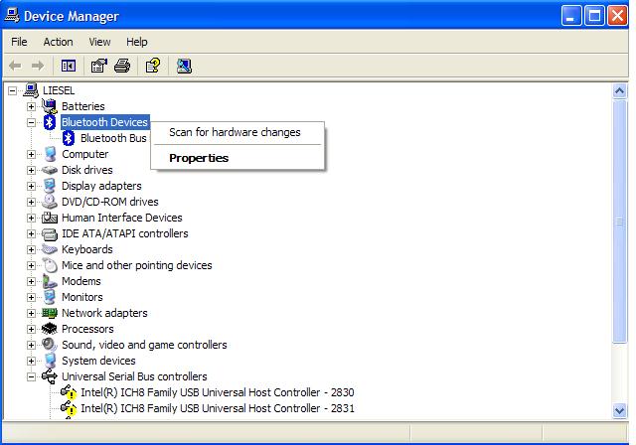Click the vertical scrollbar thumb
This screenshot has height=445, width=636.
tap(619, 222)
